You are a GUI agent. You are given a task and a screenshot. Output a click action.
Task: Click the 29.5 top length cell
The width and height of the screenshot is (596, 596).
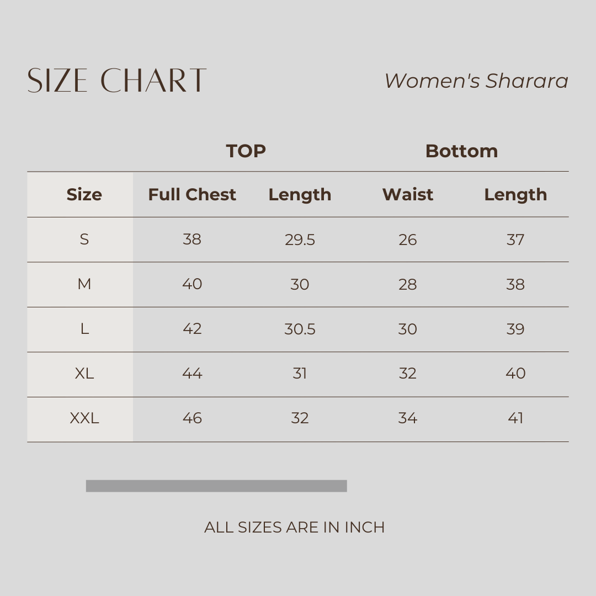300,240
